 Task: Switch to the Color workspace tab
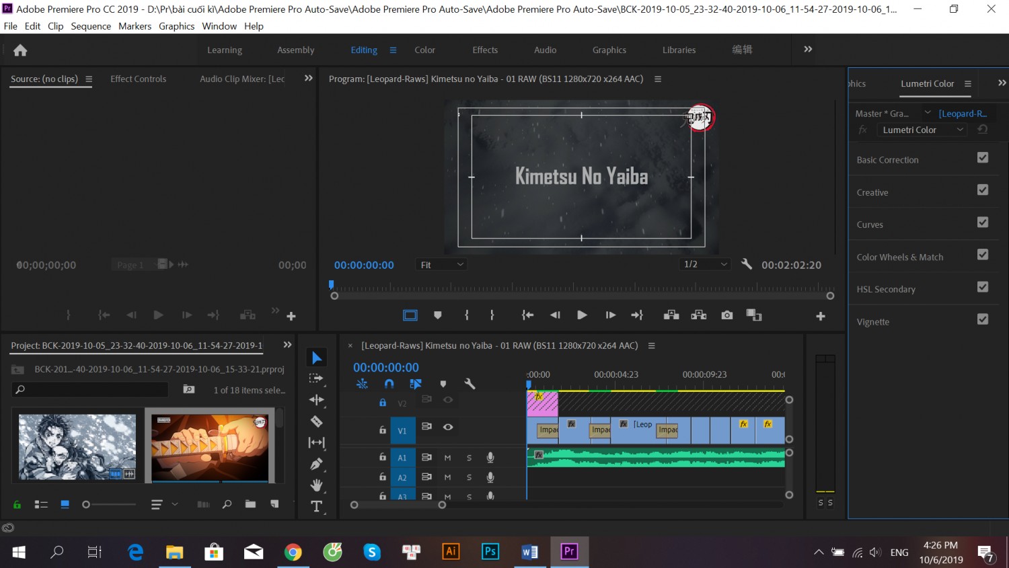(x=424, y=50)
